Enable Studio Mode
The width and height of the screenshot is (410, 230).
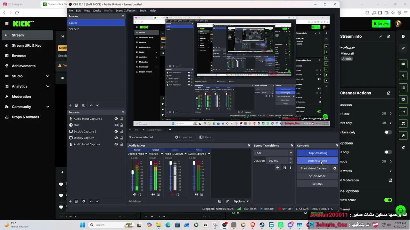[x=317, y=176]
